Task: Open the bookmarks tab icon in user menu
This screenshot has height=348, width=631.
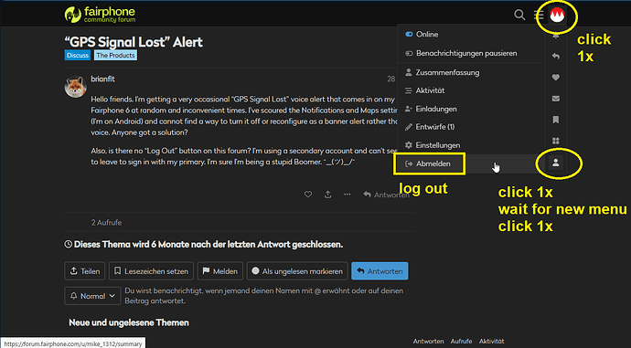Action: [556, 120]
